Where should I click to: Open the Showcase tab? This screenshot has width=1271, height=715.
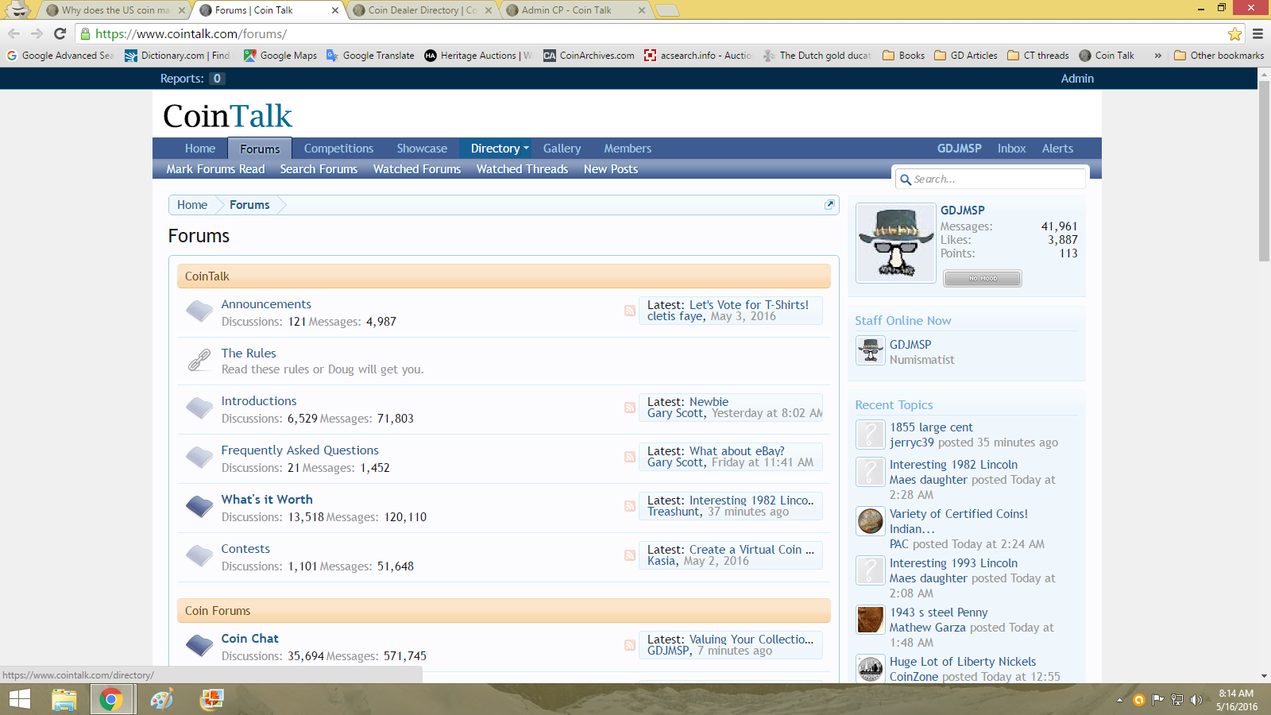422,149
